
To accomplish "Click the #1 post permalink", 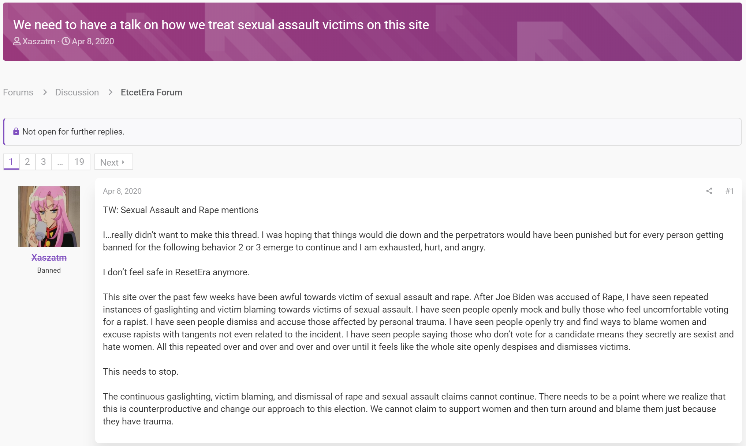I will pos(729,191).
